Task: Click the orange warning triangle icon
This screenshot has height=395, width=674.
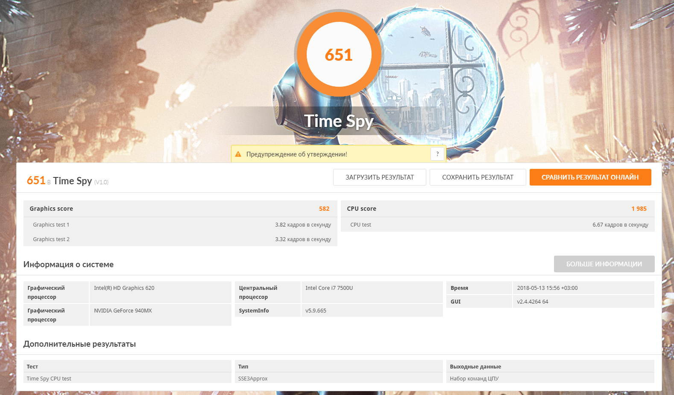Action: [x=238, y=154]
